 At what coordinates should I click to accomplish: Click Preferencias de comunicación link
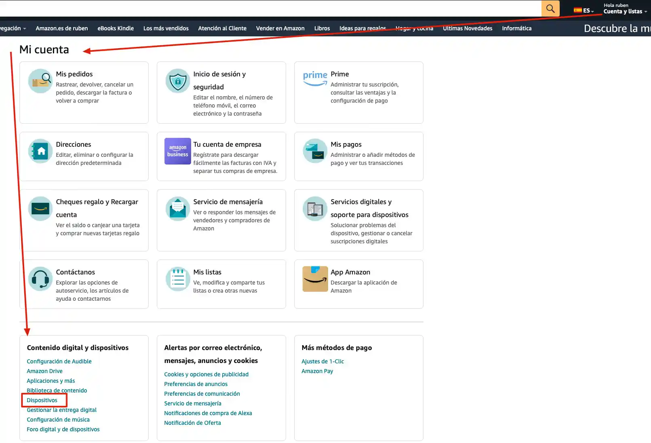pyautogui.click(x=202, y=394)
